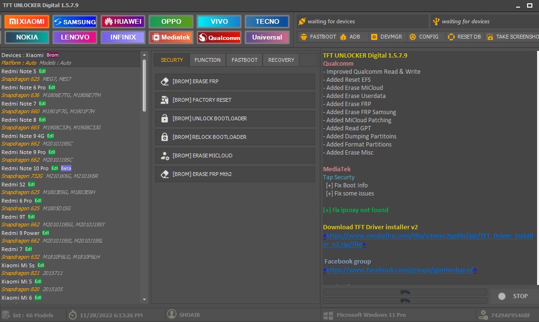Click the upper 0% progress bar
Viewport: 539px width, 322px height.
405,292
